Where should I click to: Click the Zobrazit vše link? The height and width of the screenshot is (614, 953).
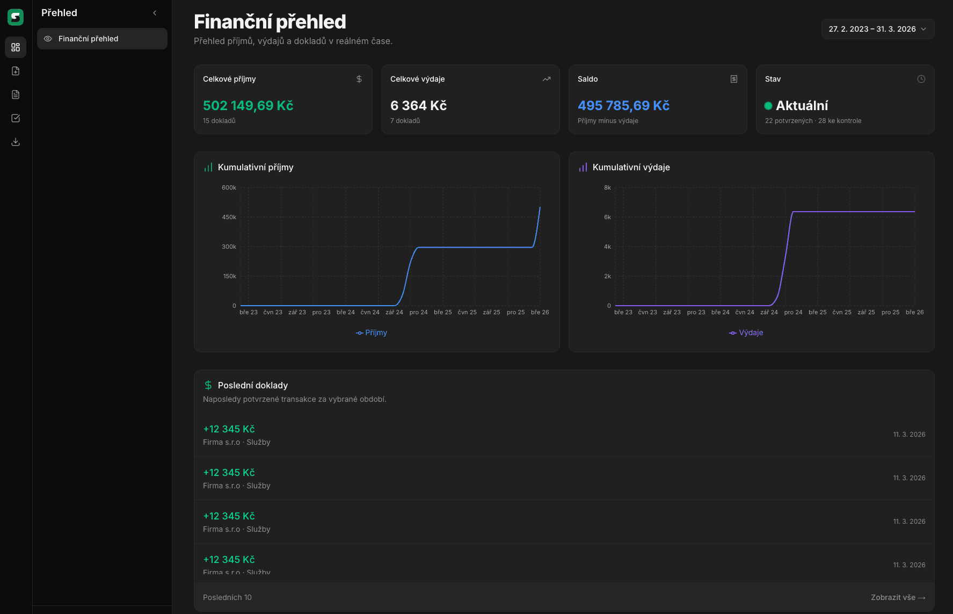pyautogui.click(x=898, y=597)
